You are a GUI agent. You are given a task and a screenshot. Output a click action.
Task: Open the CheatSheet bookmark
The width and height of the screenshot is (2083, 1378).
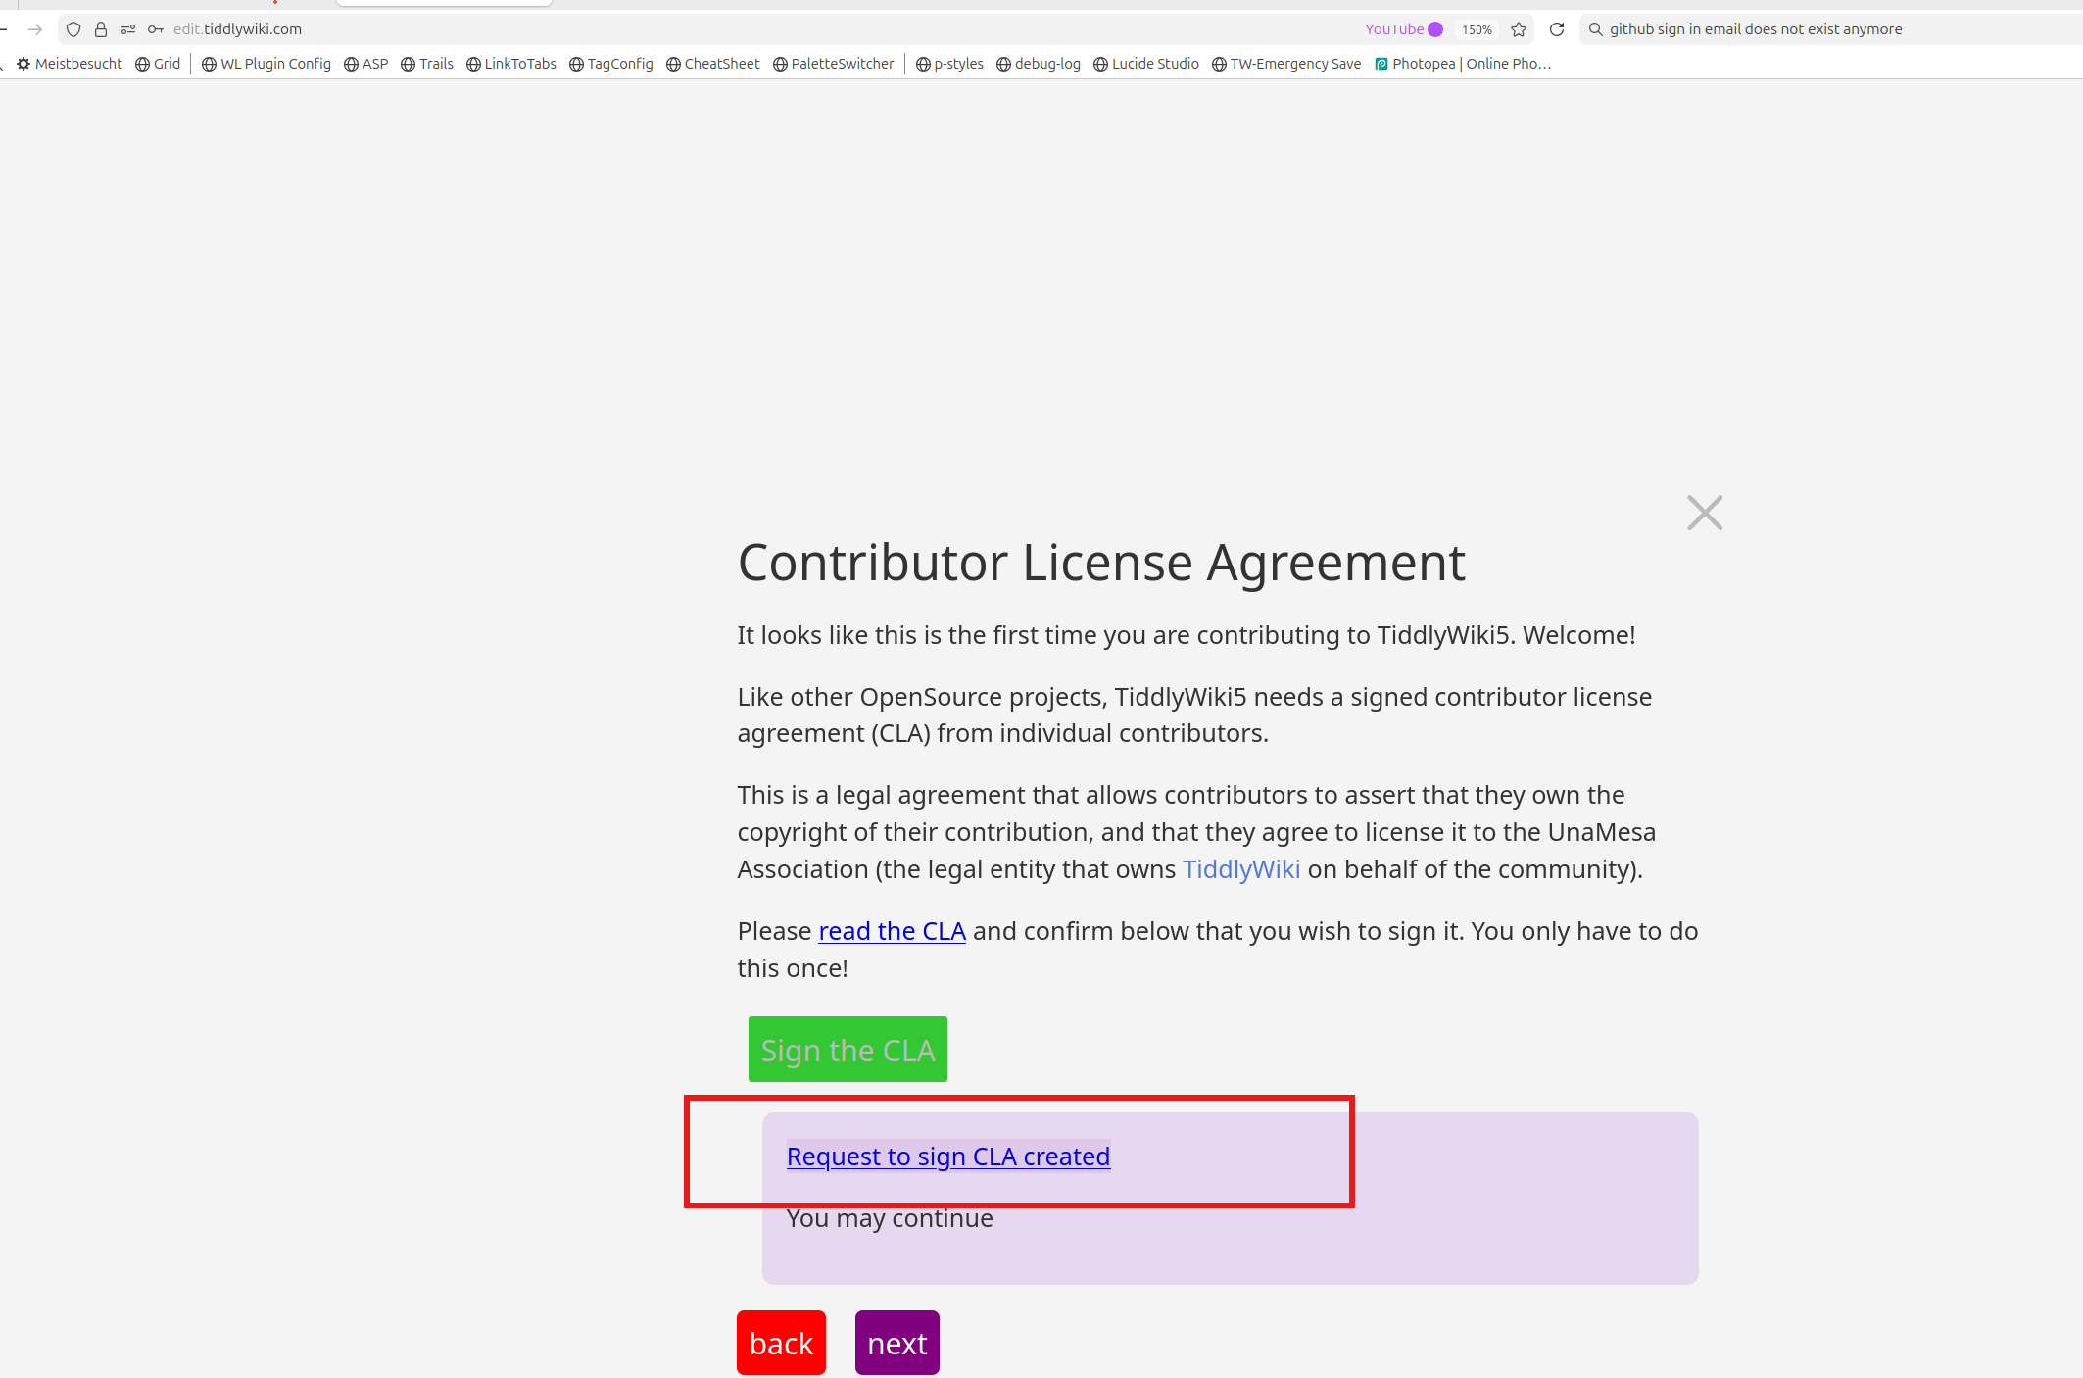point(713,64)
